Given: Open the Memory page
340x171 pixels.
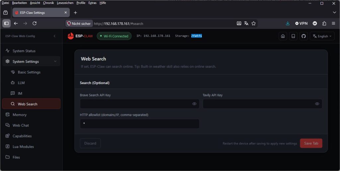Looking at the screenshot, I should pos(31,115).
